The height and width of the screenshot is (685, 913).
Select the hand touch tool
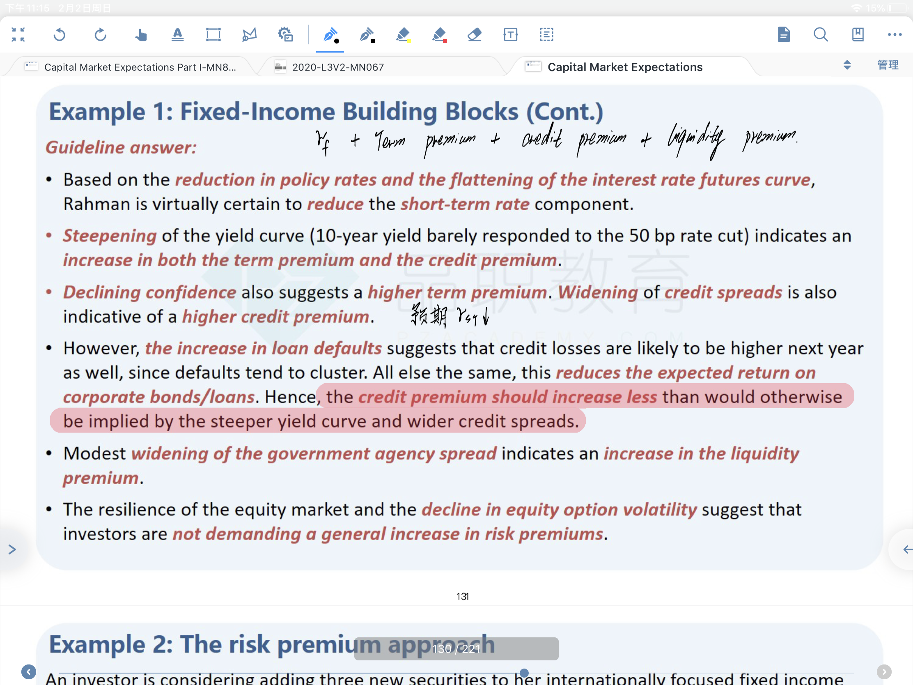(141, 34)
